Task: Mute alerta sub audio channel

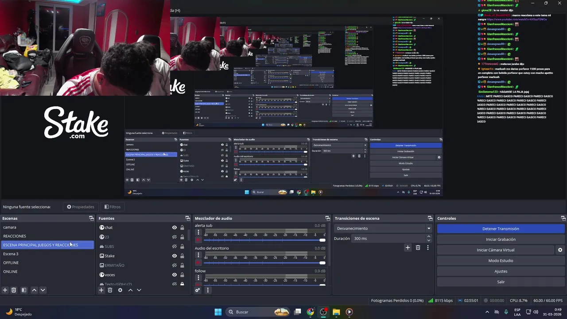Action: (x=198, y=240)
